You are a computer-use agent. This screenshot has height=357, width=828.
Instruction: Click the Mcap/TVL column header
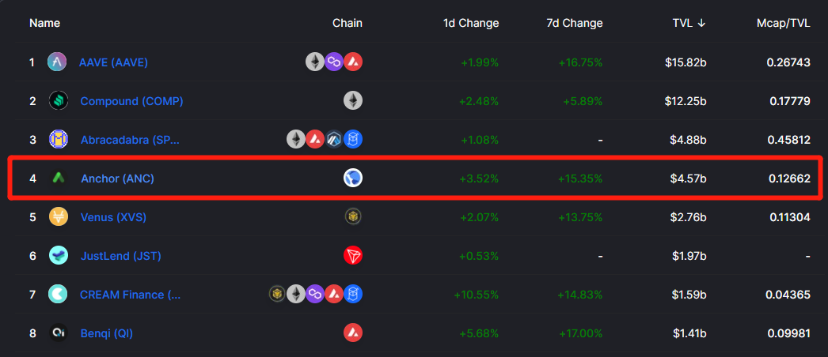click(783, 23)
